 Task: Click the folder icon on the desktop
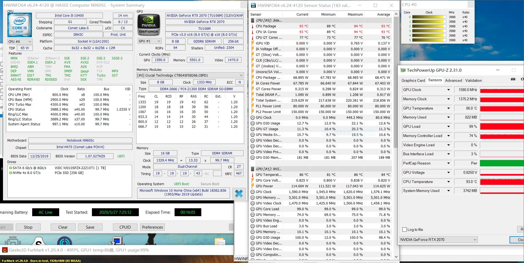(x=220, y=241)
